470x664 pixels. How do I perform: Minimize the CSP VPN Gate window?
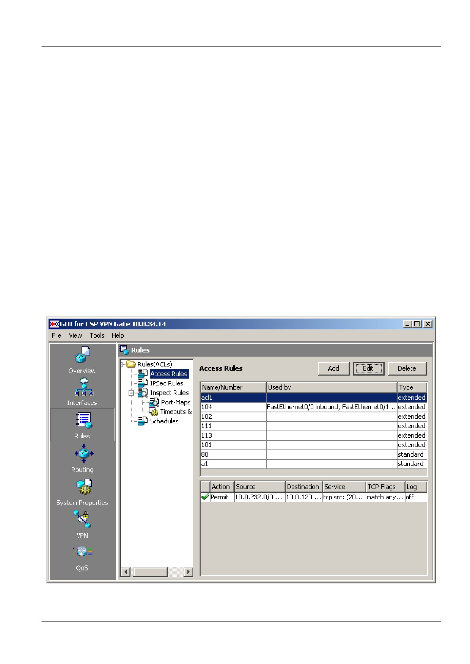point(407,324)
